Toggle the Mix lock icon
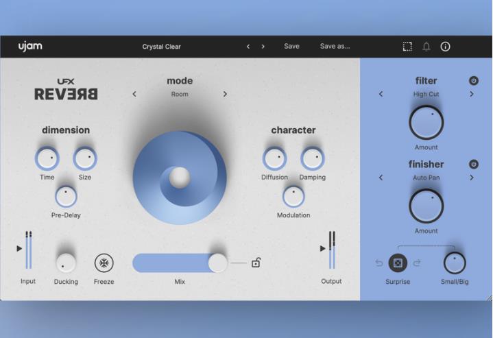493x338 pixels. (x=256, y=263)
